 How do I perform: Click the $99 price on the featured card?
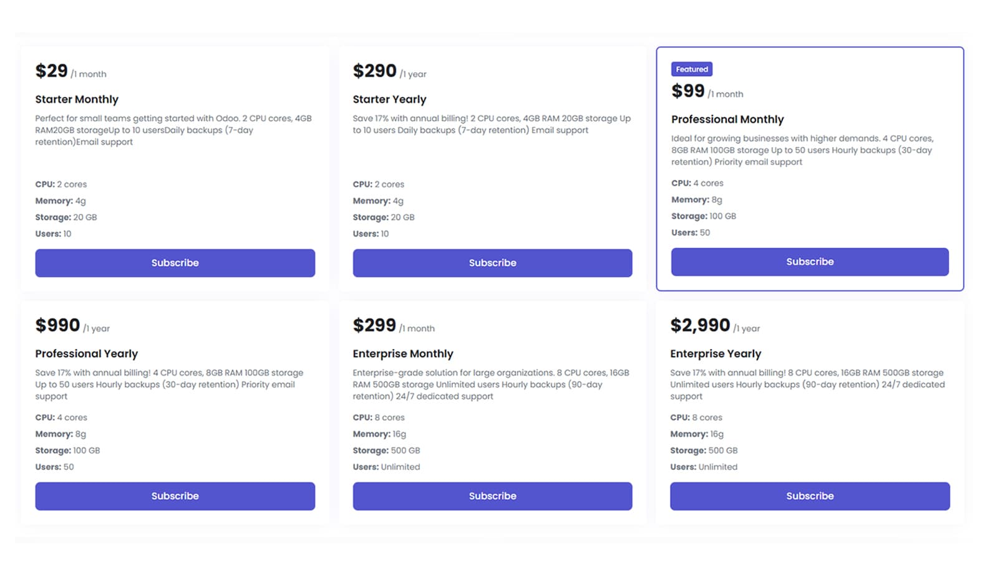[x=687, y=91]
